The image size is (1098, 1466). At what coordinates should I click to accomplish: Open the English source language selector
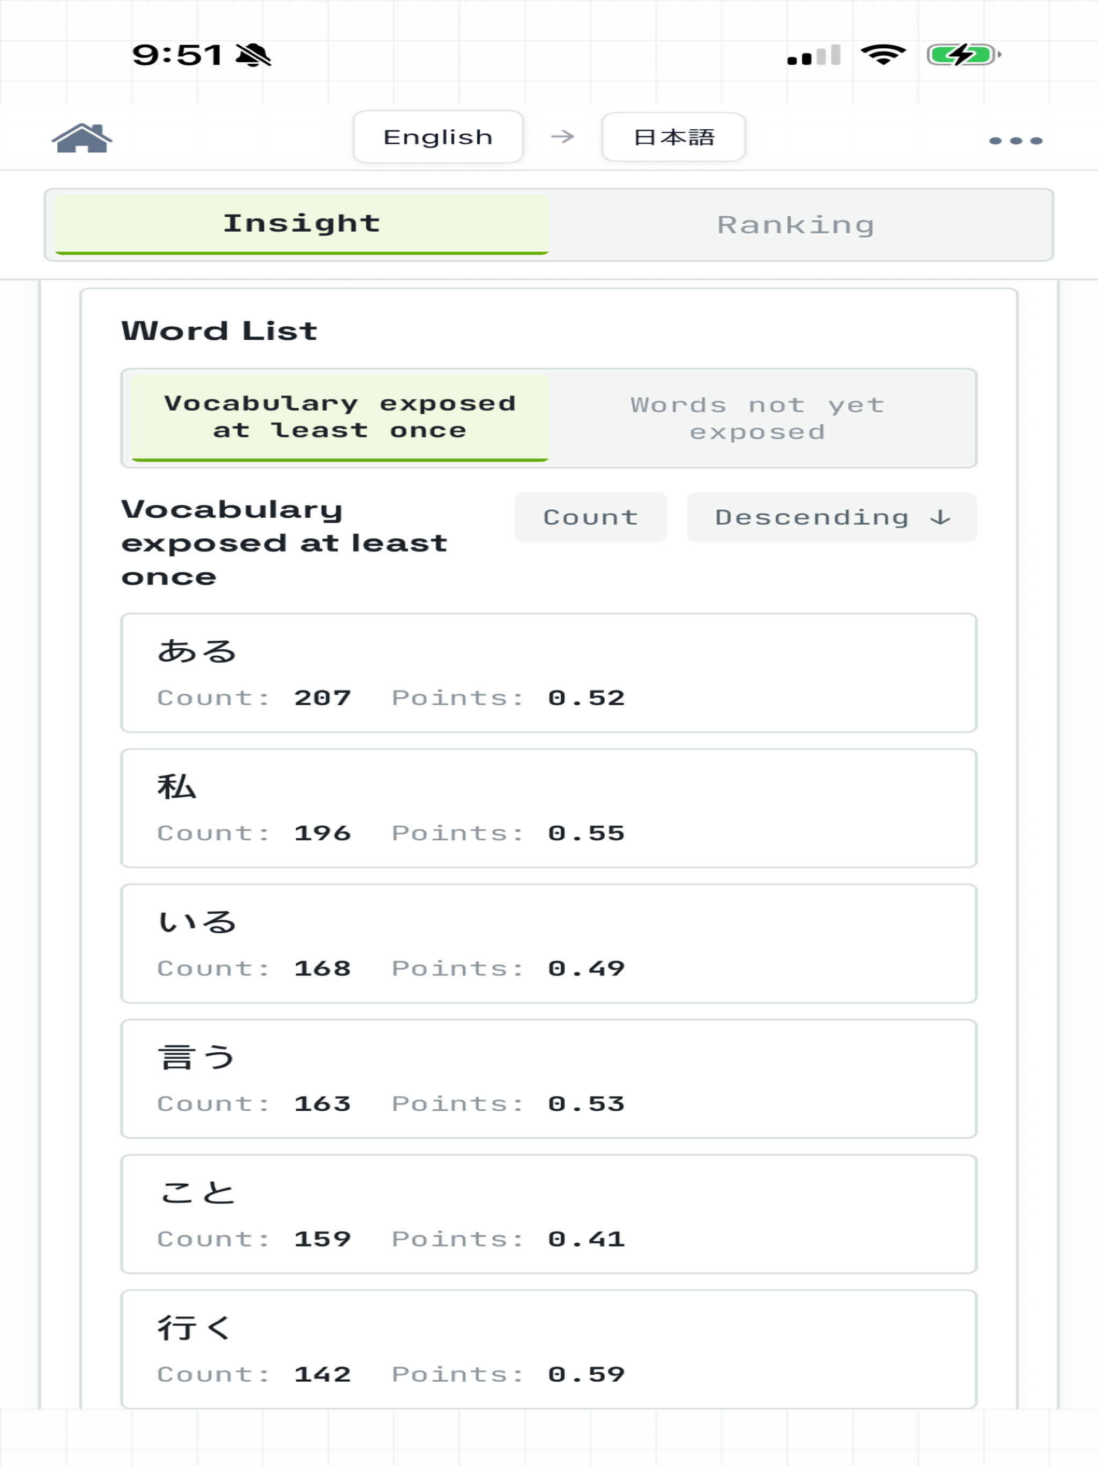[x=439, y=137]
